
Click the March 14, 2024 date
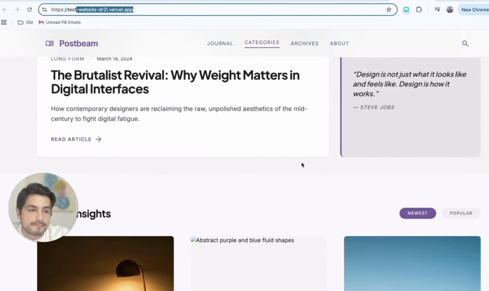[115, 59]
